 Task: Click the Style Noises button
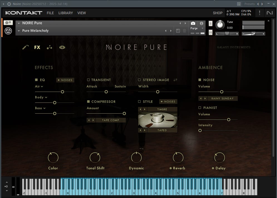(168, 101)
